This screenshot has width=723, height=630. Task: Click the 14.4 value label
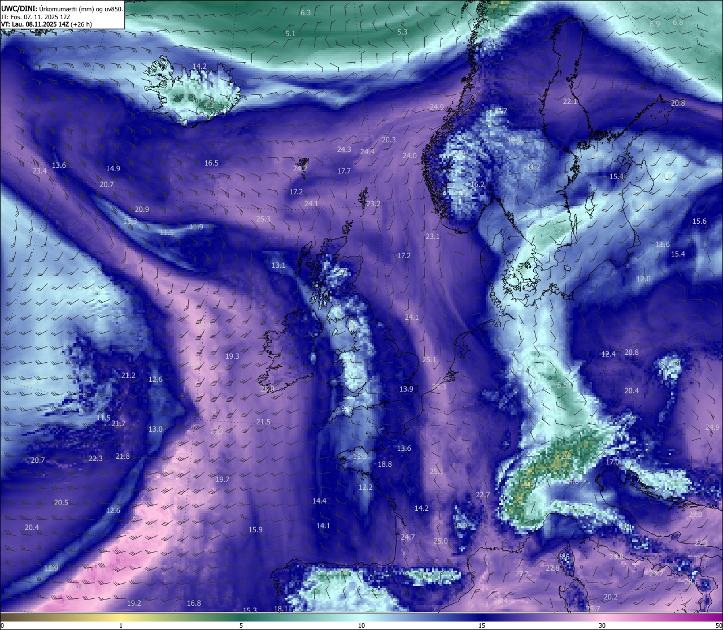pyautogui.click(x=319, y=501)
